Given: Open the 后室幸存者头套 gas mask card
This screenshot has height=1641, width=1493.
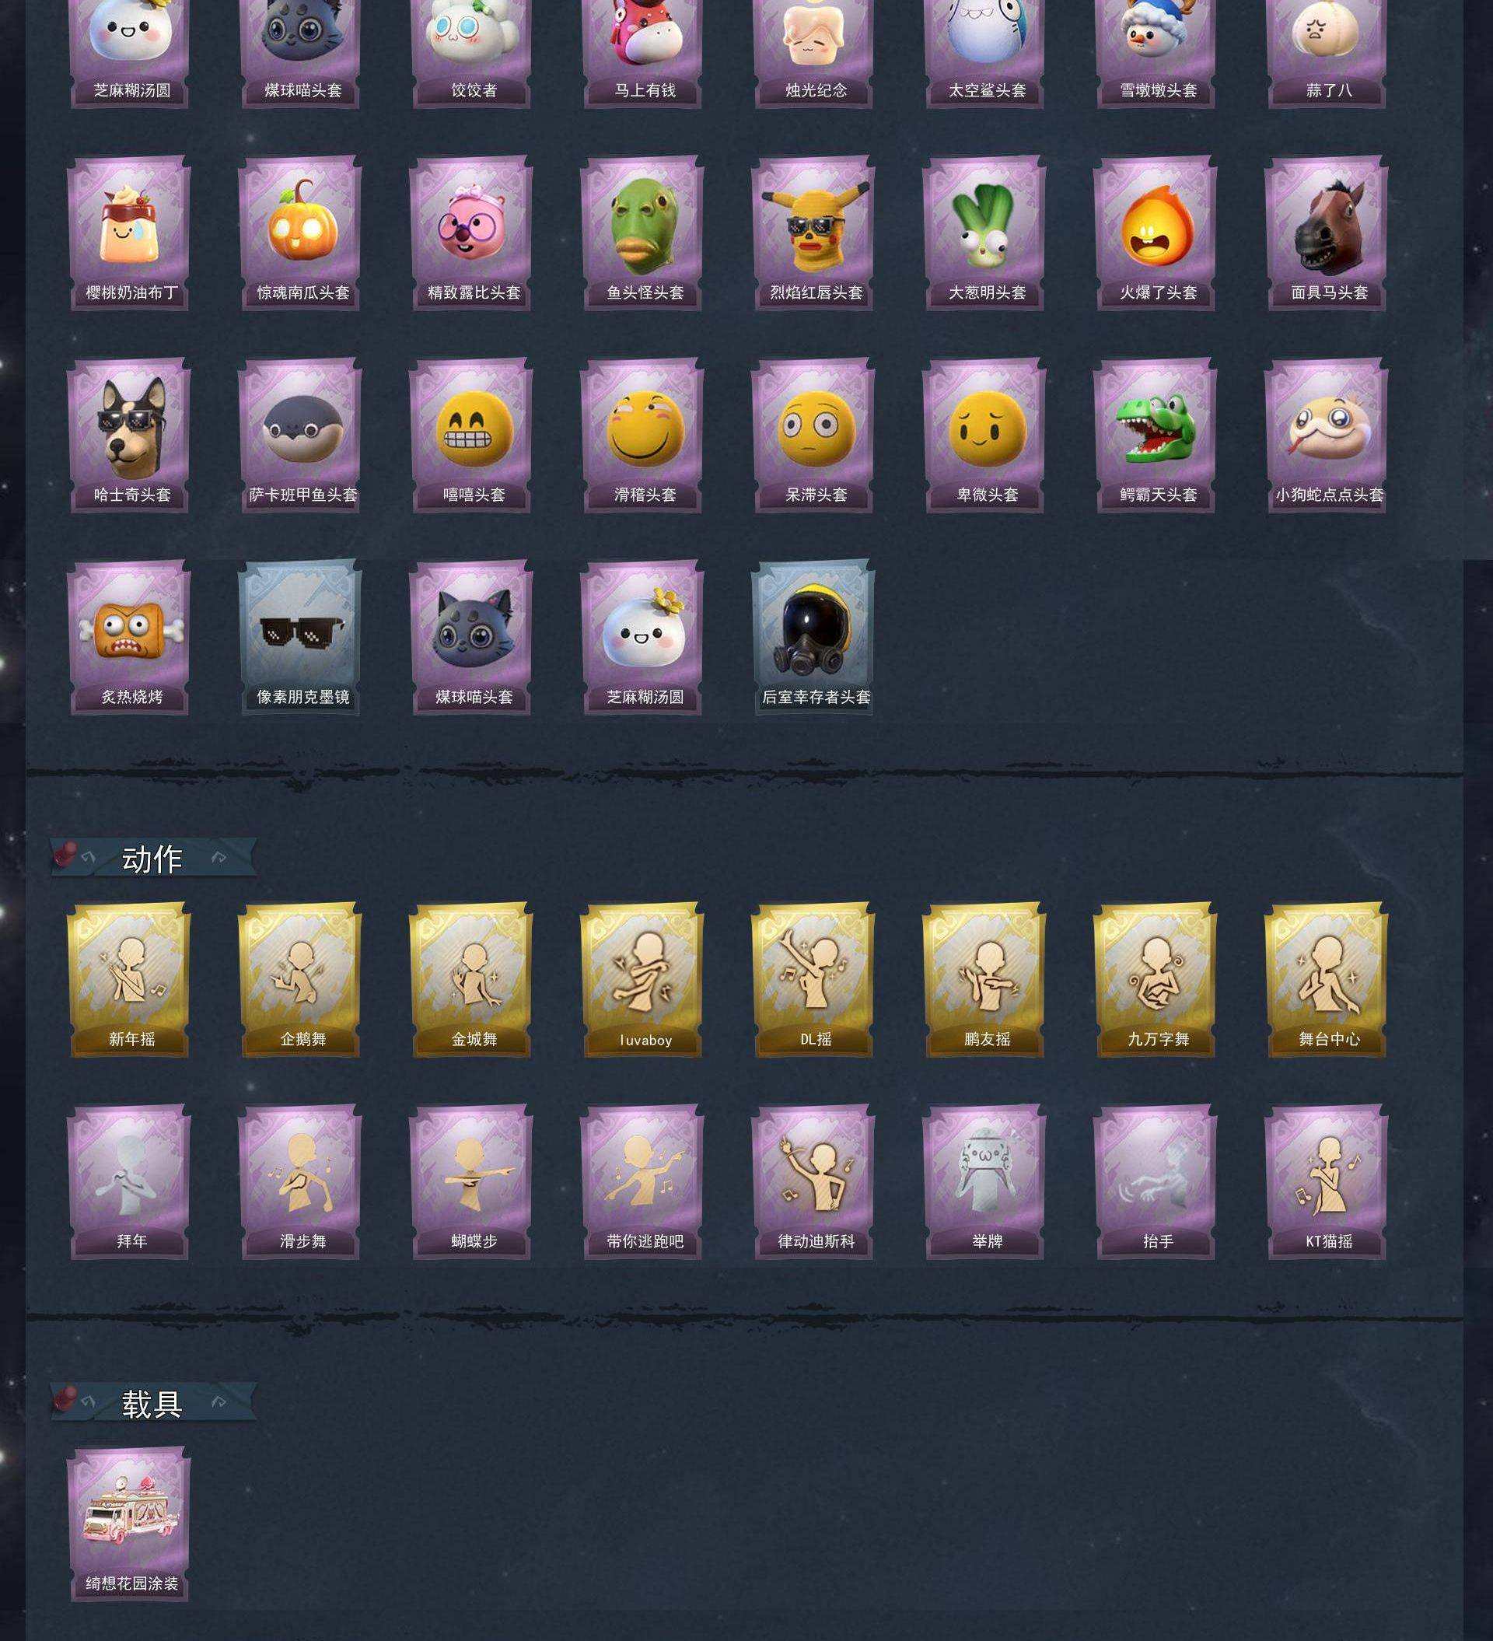Looking at the screenshot, I should pos(813,638).
